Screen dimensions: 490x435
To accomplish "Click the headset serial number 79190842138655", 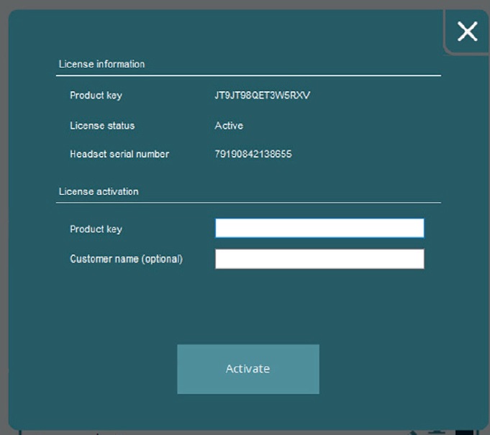I will (253, 154).
